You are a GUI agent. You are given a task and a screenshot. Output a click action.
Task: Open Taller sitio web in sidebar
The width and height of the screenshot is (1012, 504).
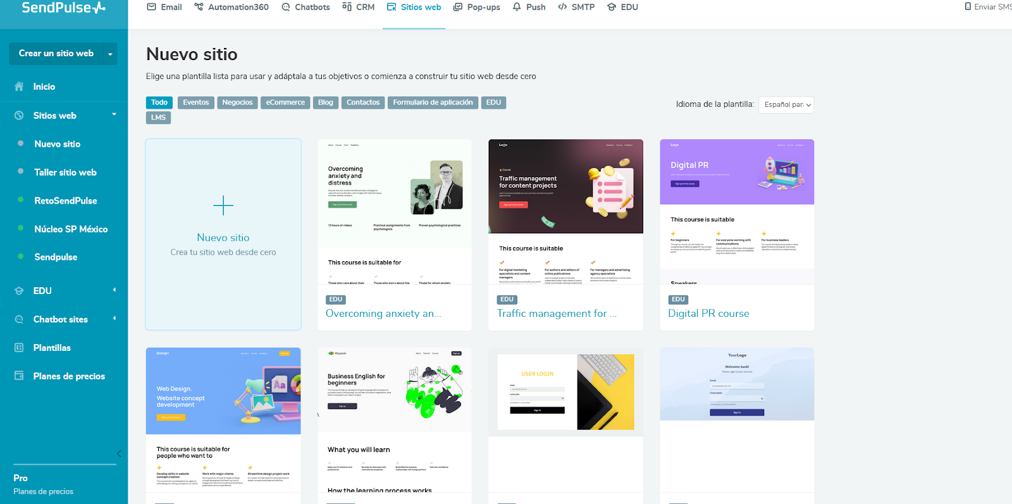click(66, 173)
